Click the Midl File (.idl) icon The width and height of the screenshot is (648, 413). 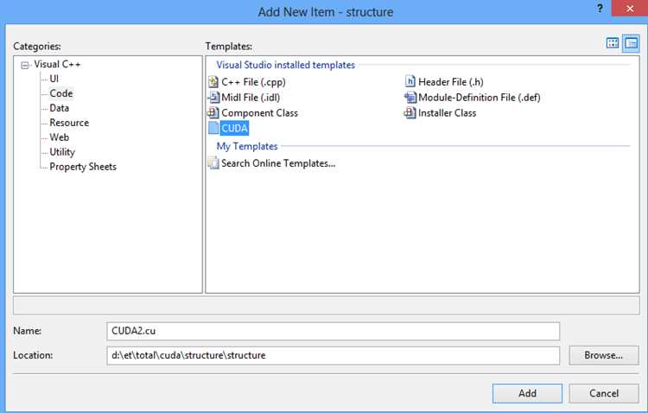(x=213, y=98)
